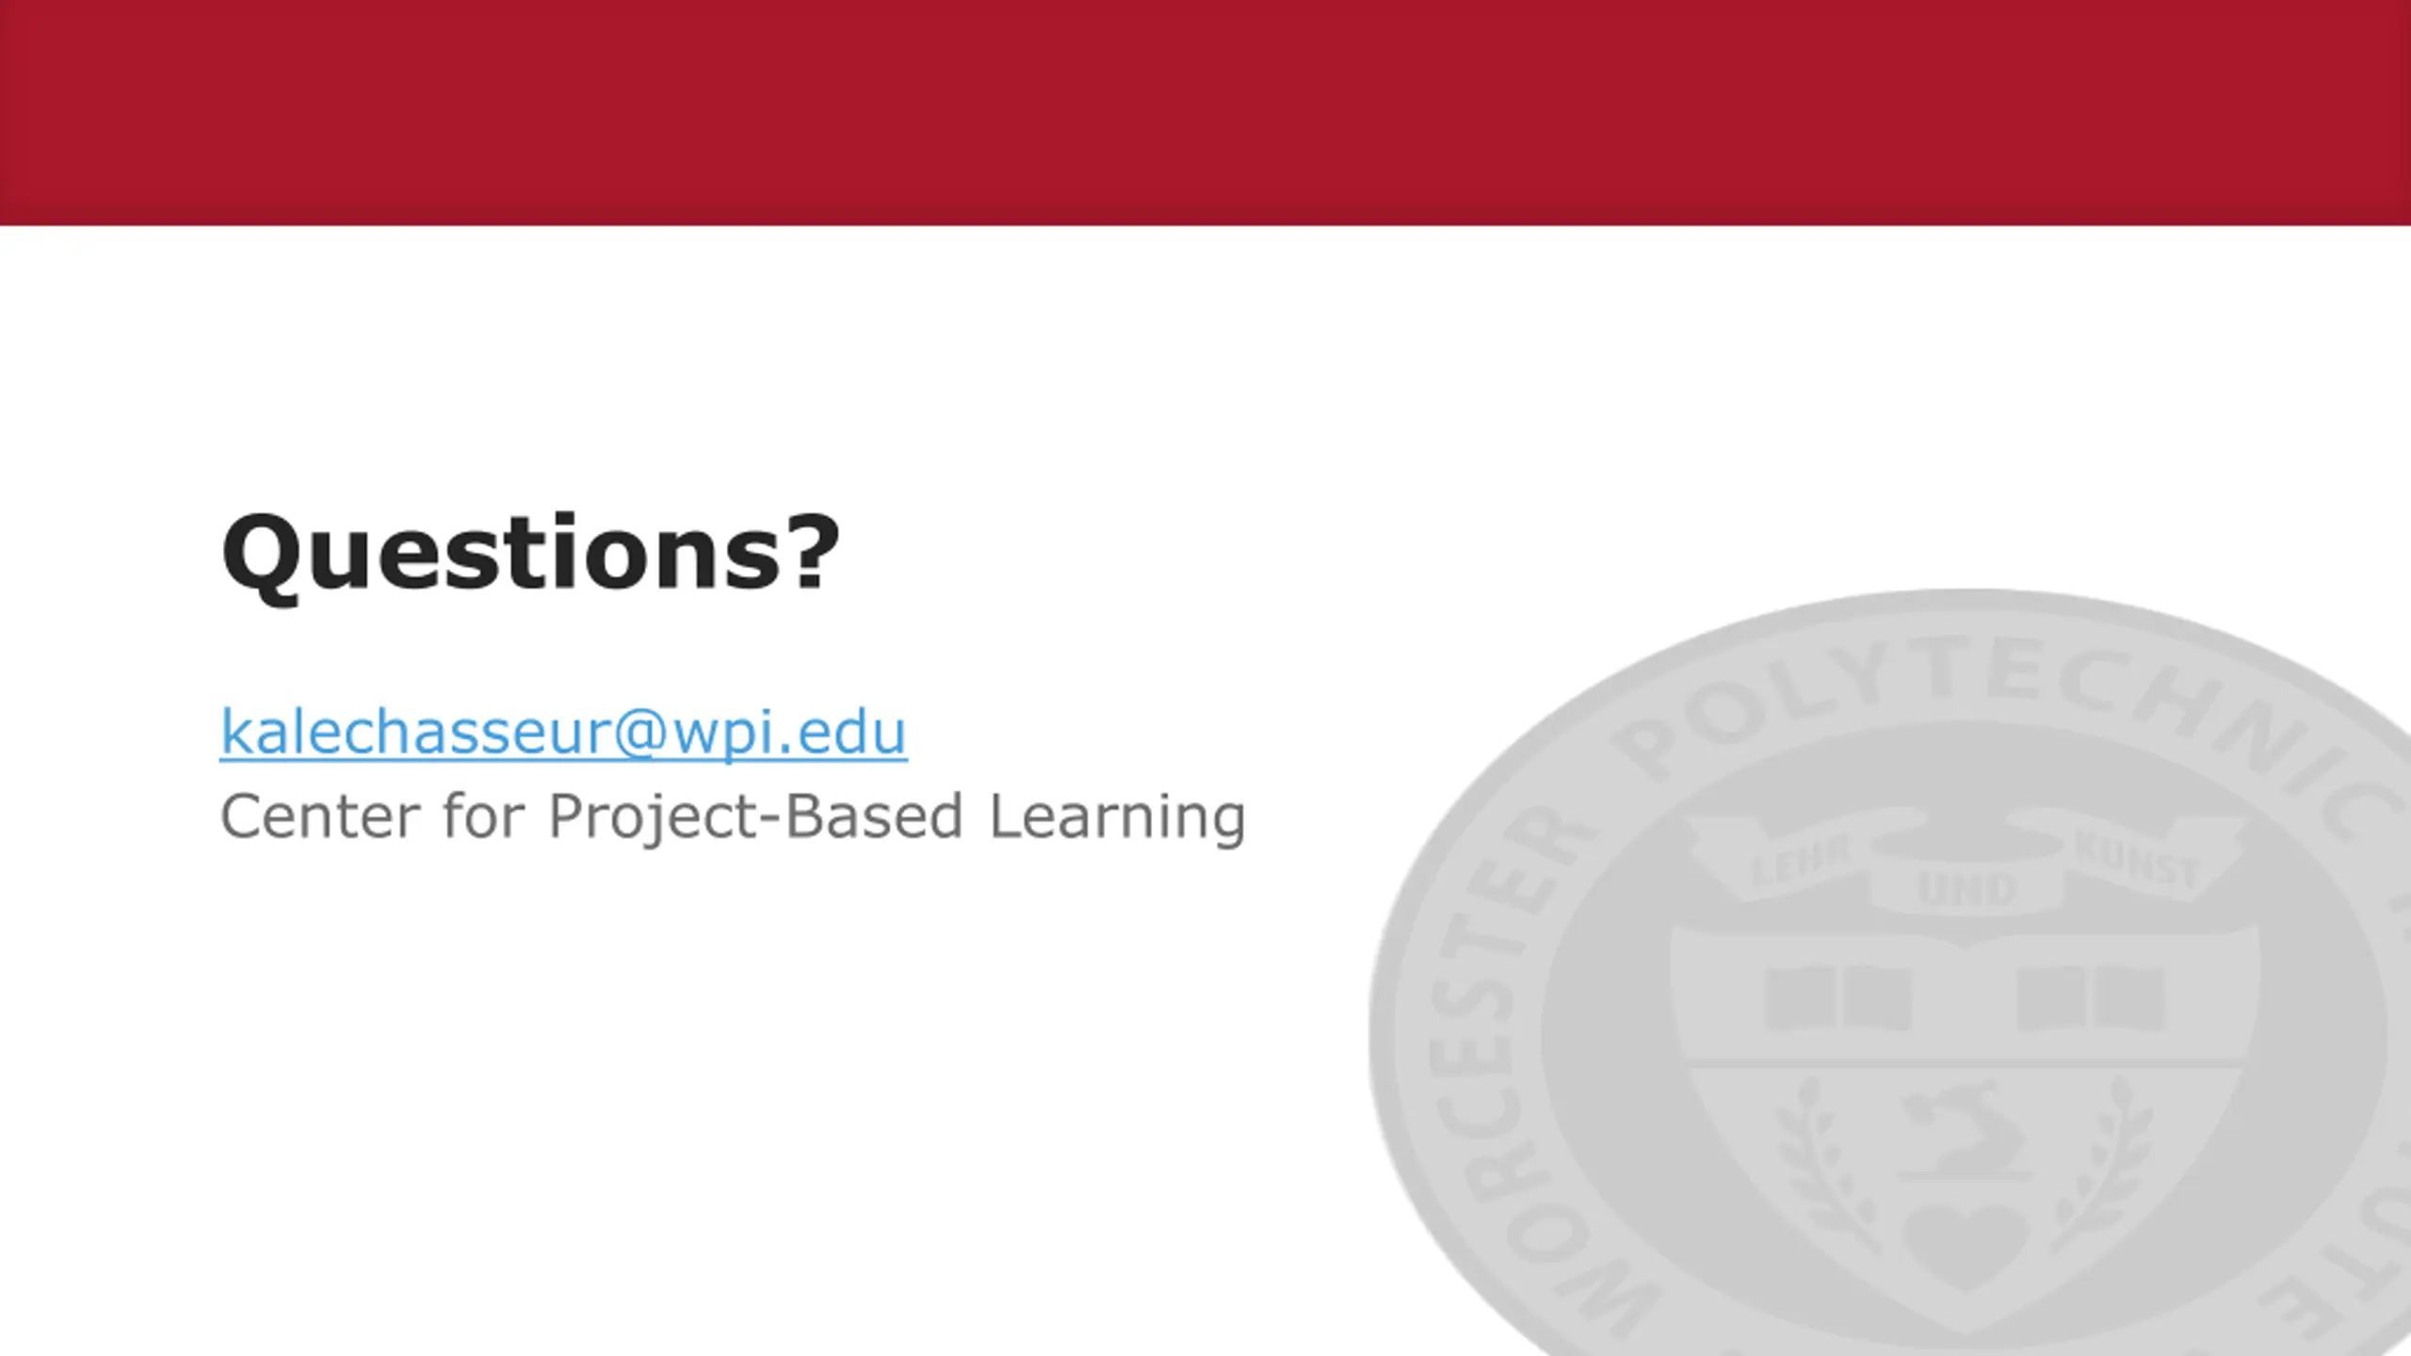
Task: Click the LEHR ribbon text
Action: pyautogui.click(x=1800, y=862)
